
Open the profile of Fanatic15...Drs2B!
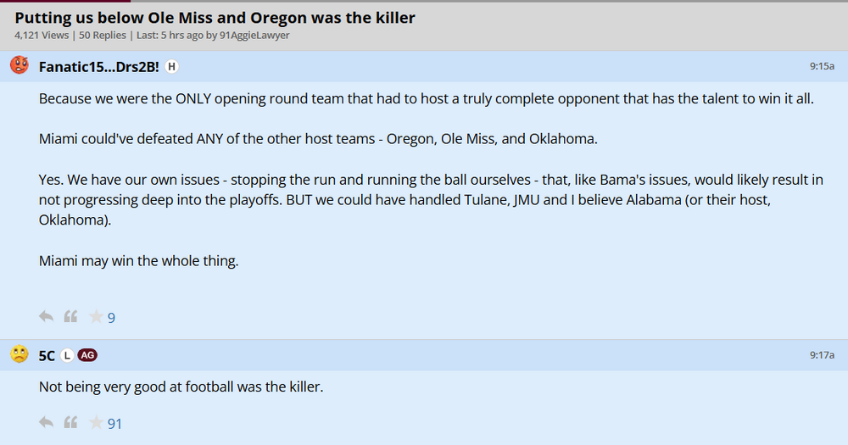click(x=98, y=66)
